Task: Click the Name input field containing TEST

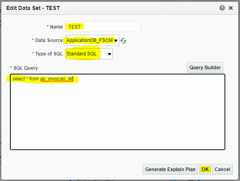Action: point(103,27)
